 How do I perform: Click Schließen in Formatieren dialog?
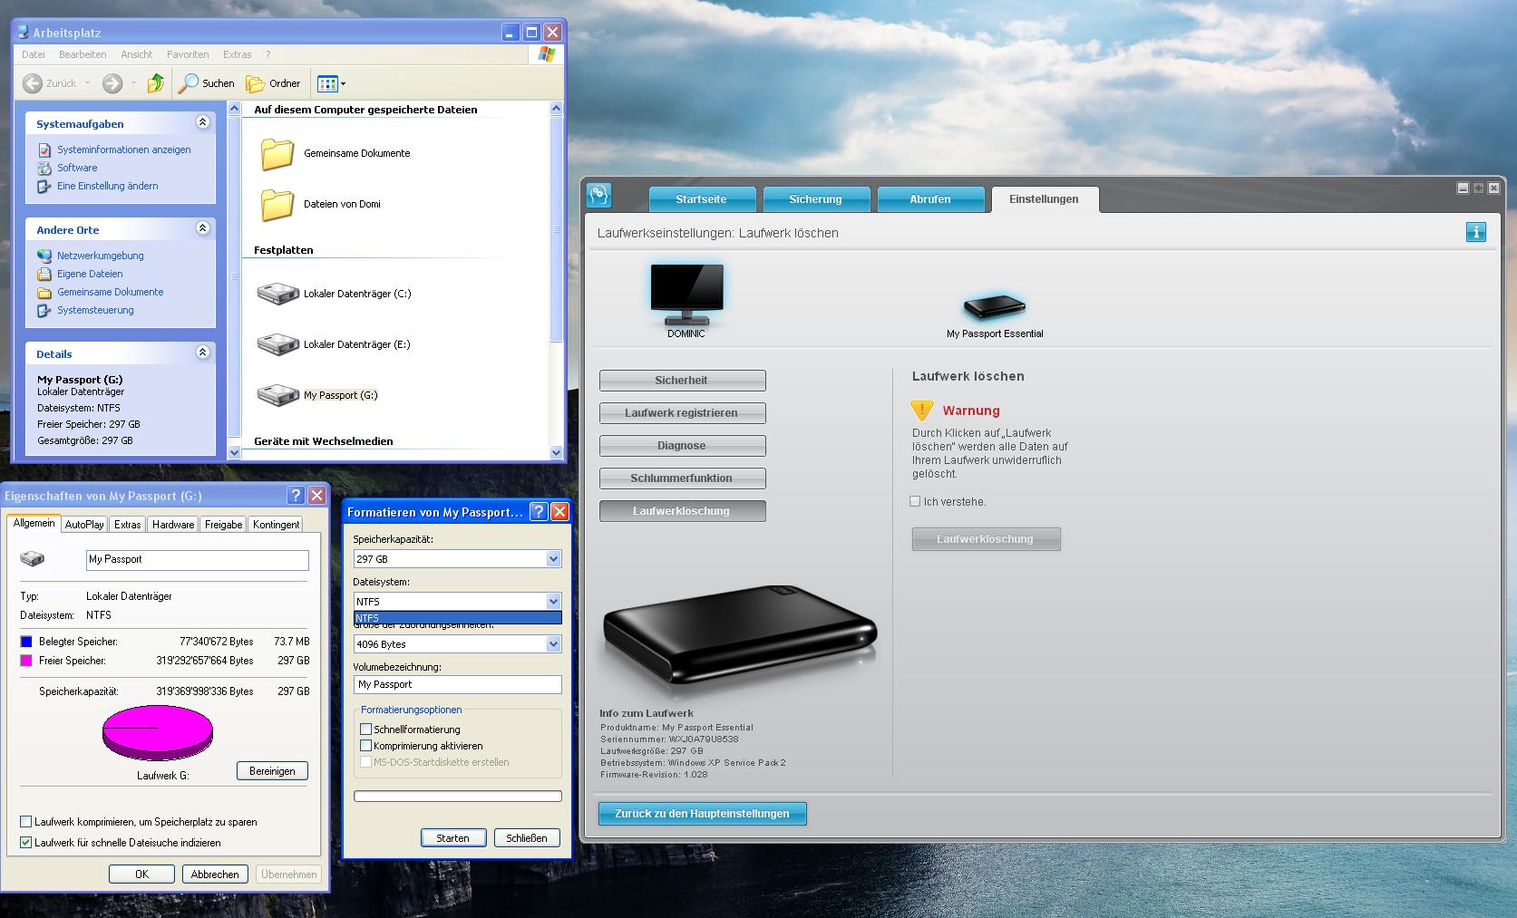527,838
